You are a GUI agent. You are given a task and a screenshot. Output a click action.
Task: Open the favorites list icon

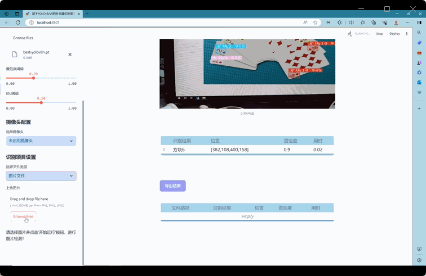[x=362, y=22]
